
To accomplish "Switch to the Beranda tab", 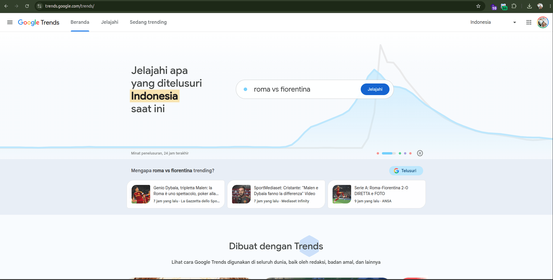I will 80,22.
